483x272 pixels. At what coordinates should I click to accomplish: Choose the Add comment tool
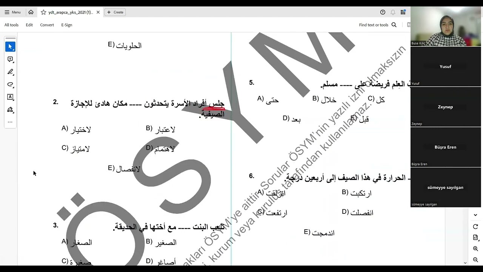tap(10, 59)
